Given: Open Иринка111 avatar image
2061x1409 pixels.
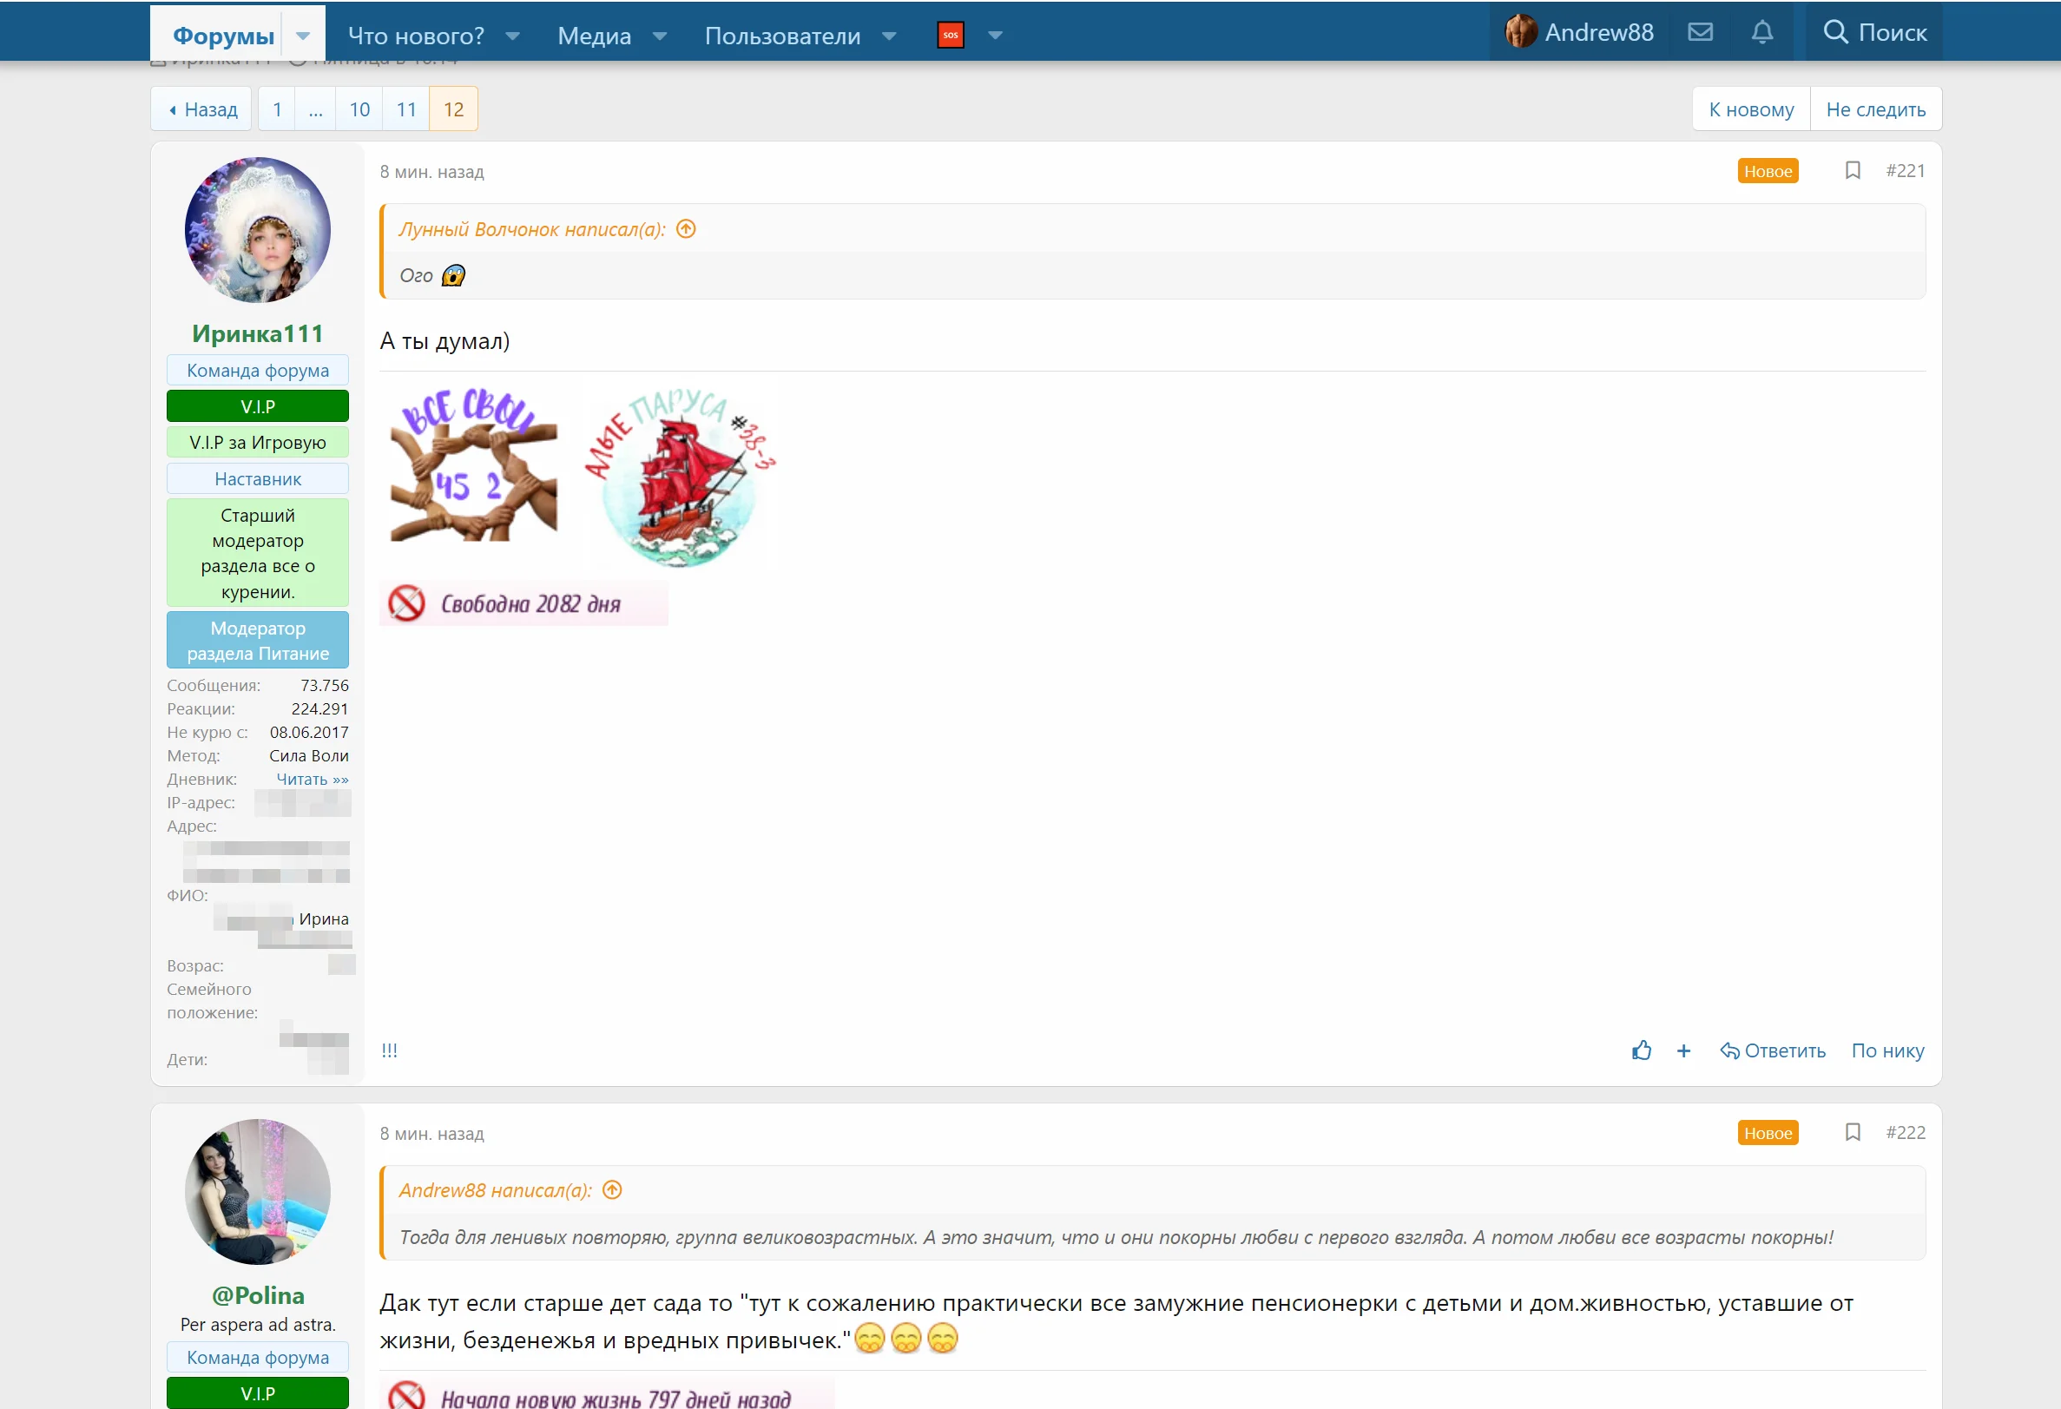Looking at the screenshot, I should click(257, 231).
